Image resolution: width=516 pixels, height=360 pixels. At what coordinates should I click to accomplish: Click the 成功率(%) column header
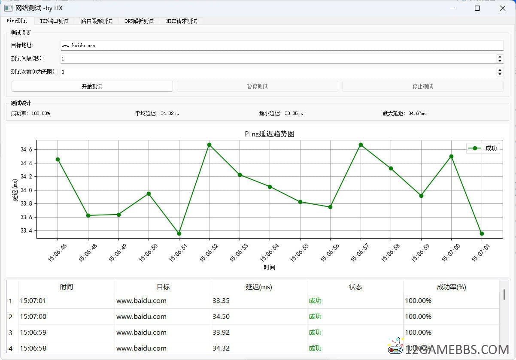(x=451, y=287)
